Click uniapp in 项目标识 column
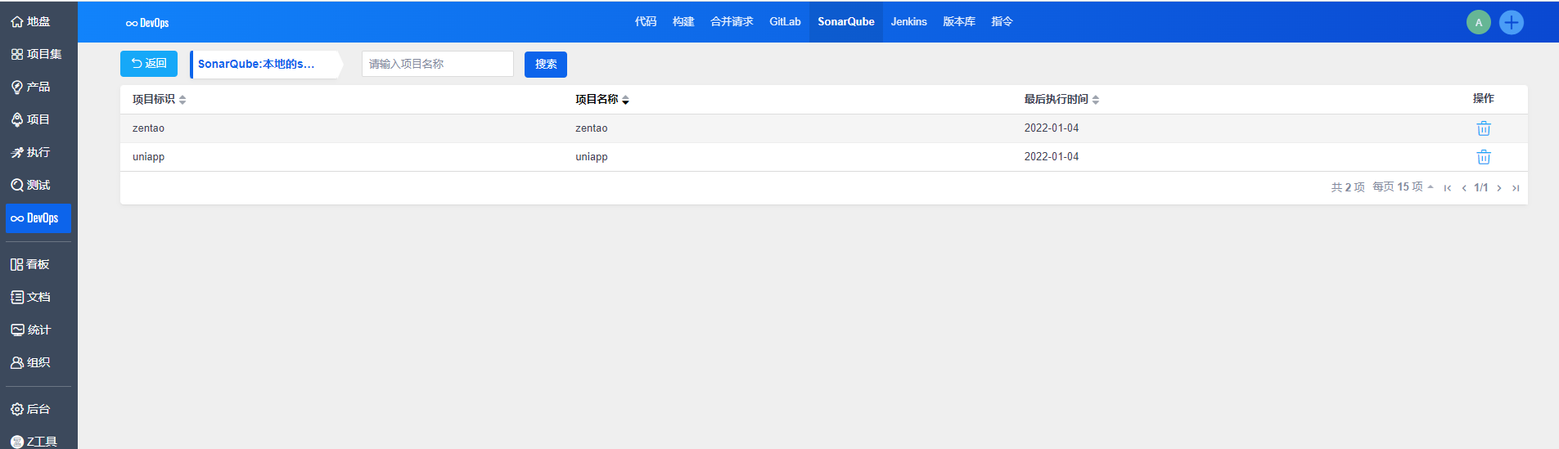Screen dimensions: 1559x449 coord(148,157)
